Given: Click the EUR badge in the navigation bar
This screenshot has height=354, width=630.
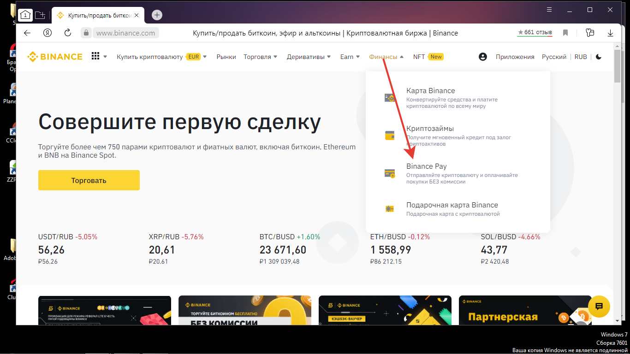Looking at the screenshot, I should [194, 57].
